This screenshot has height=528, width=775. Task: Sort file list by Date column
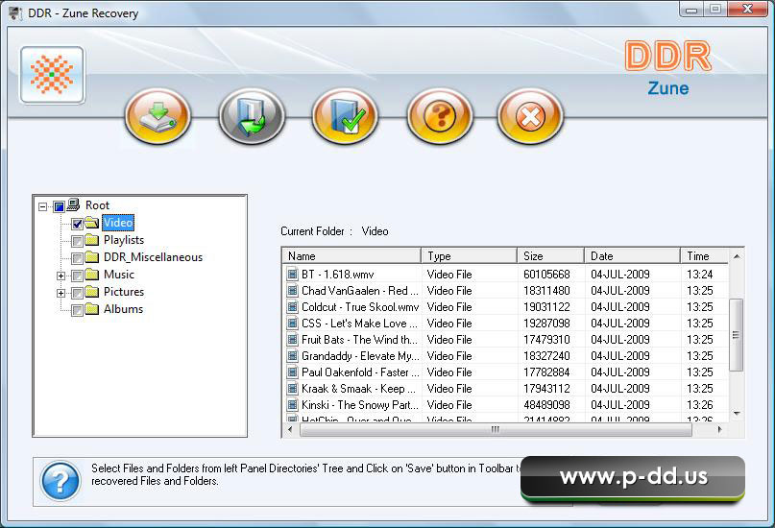point(632,256)
